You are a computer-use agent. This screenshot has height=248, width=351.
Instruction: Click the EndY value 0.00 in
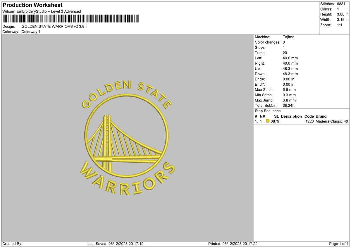pos(288,84)
